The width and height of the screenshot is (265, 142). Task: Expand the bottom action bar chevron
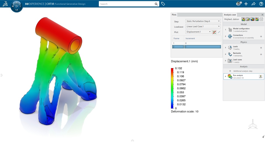pyautogui.click(x=132, y=140)
